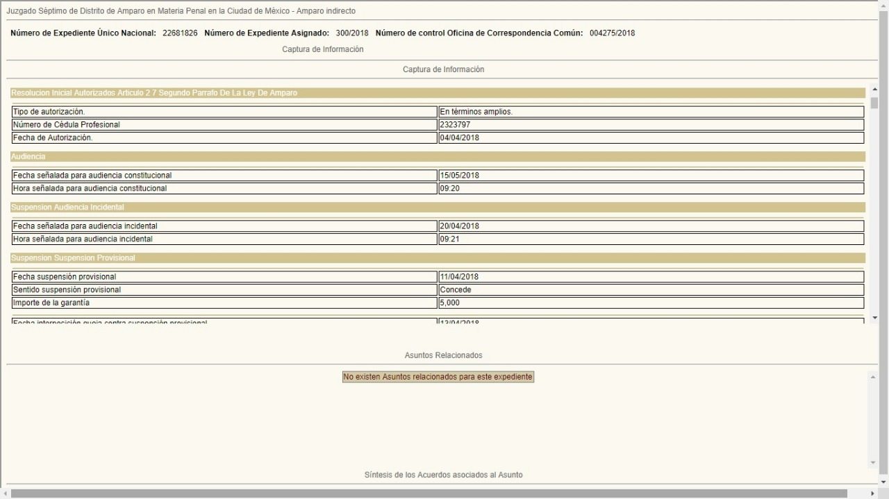Select the Tipo de autorización value field
The height and width of the screenshot is (499, 889).
point(651,112)
